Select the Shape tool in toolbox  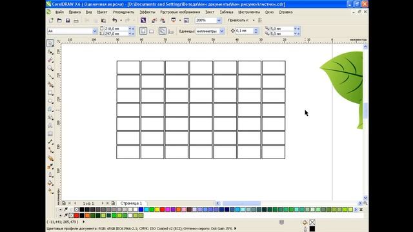50,52
